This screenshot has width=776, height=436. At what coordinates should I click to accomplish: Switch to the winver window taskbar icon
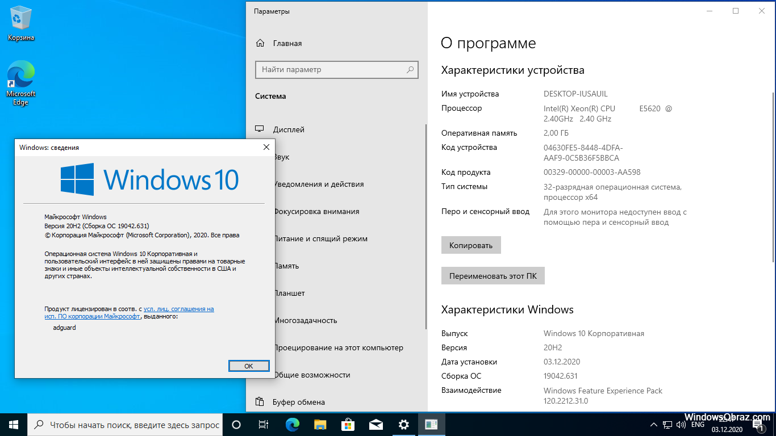tap(431, 425)
